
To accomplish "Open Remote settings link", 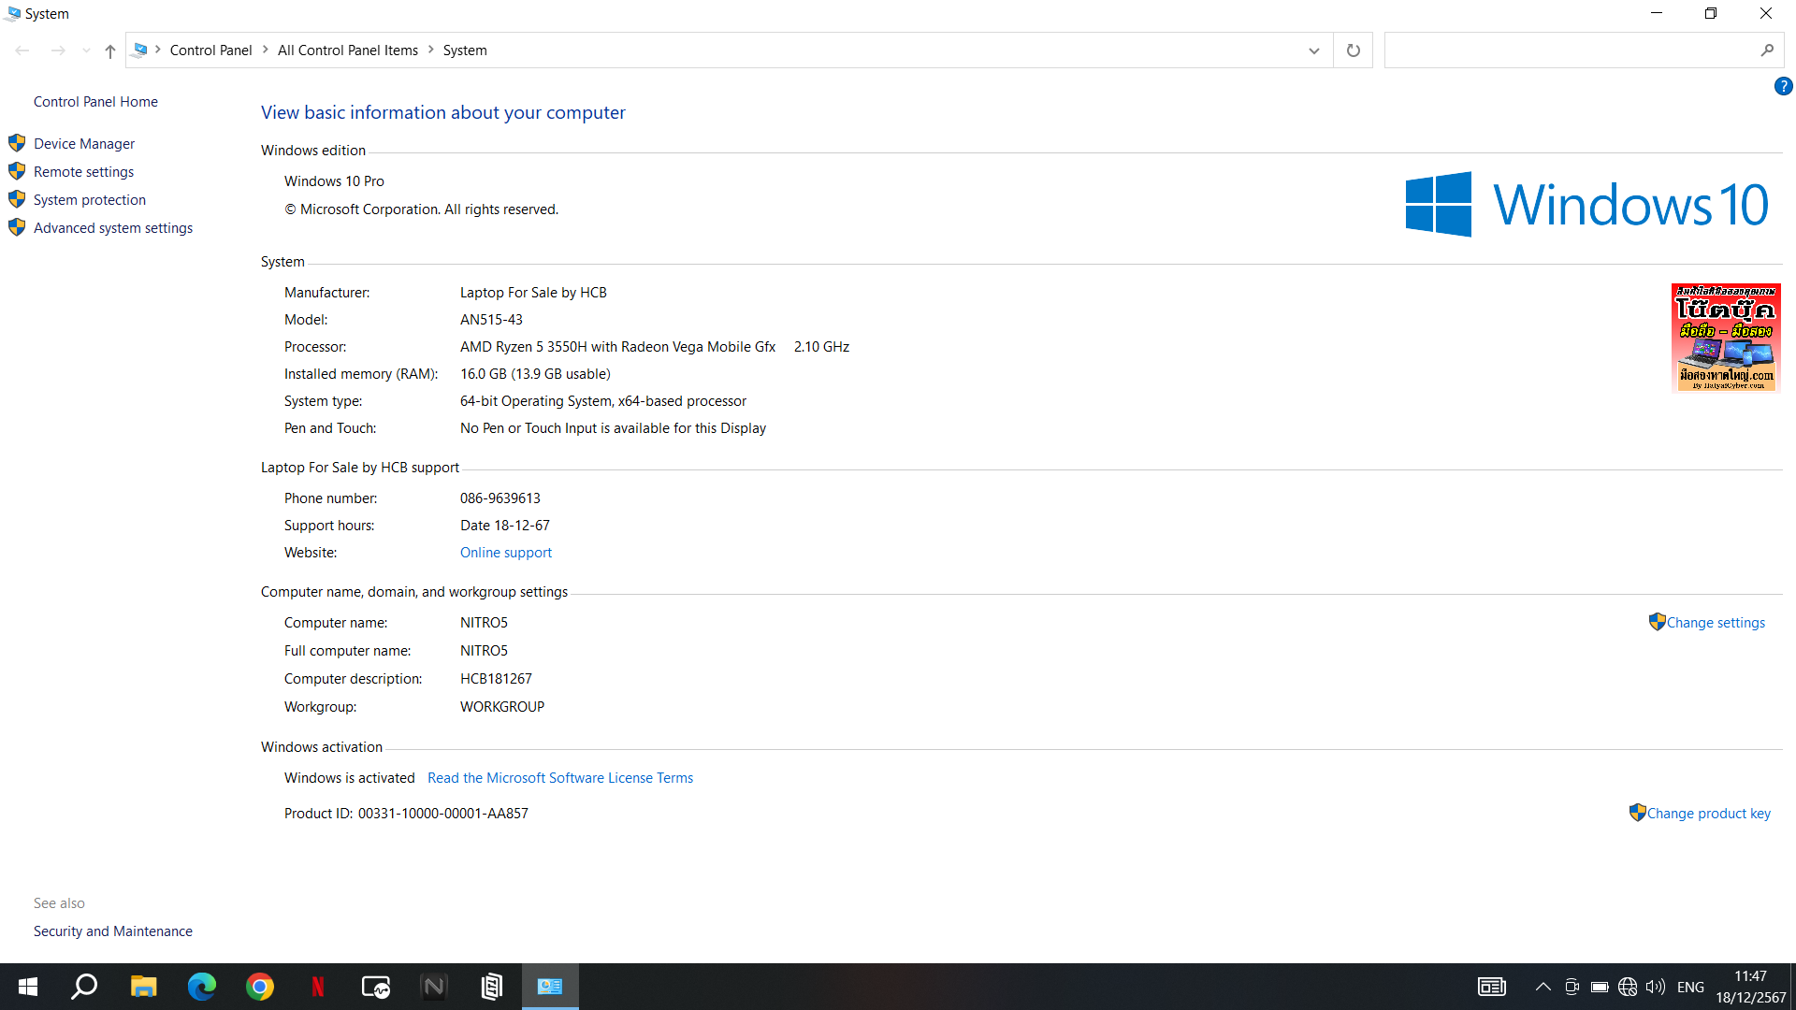I will click(83, 171).
